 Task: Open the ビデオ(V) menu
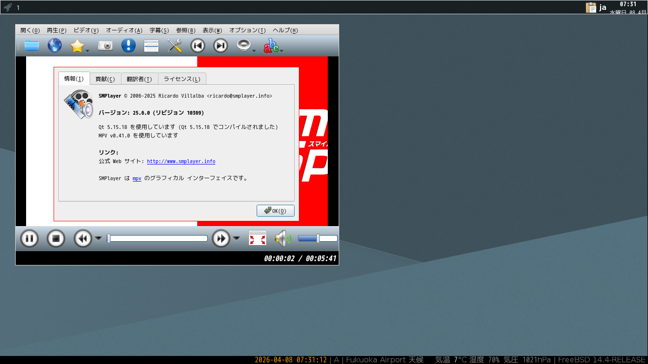tap(86, 30)
